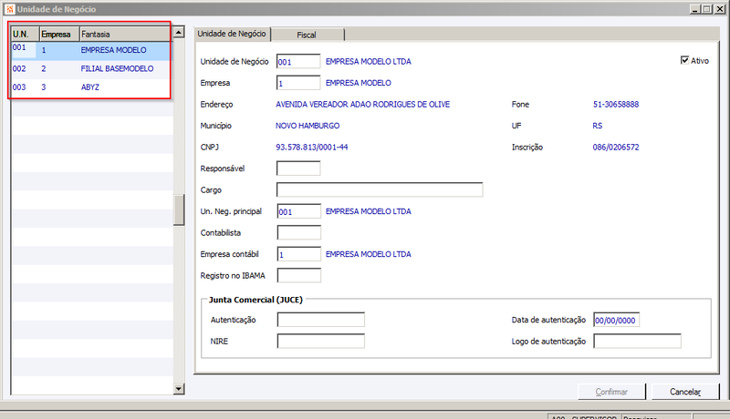Click the Cancelar button

685,392
